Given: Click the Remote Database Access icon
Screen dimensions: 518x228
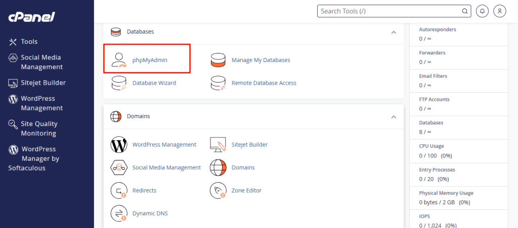Looking at the screenshot, I should (x=218, y=83).
